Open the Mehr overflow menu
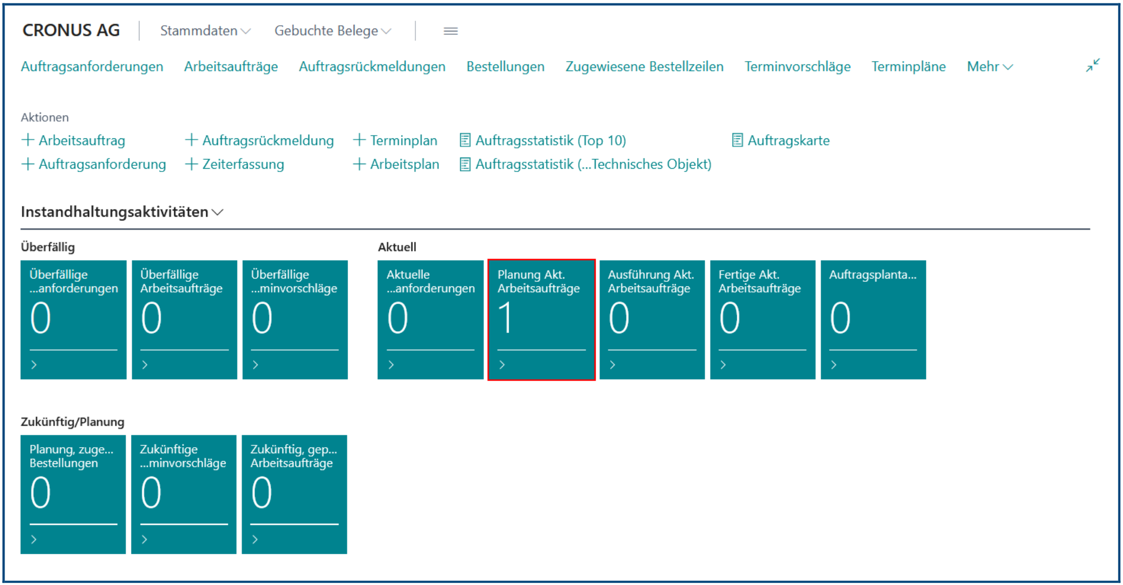This screenshot has height=585, width=1123. pos(990,67)
